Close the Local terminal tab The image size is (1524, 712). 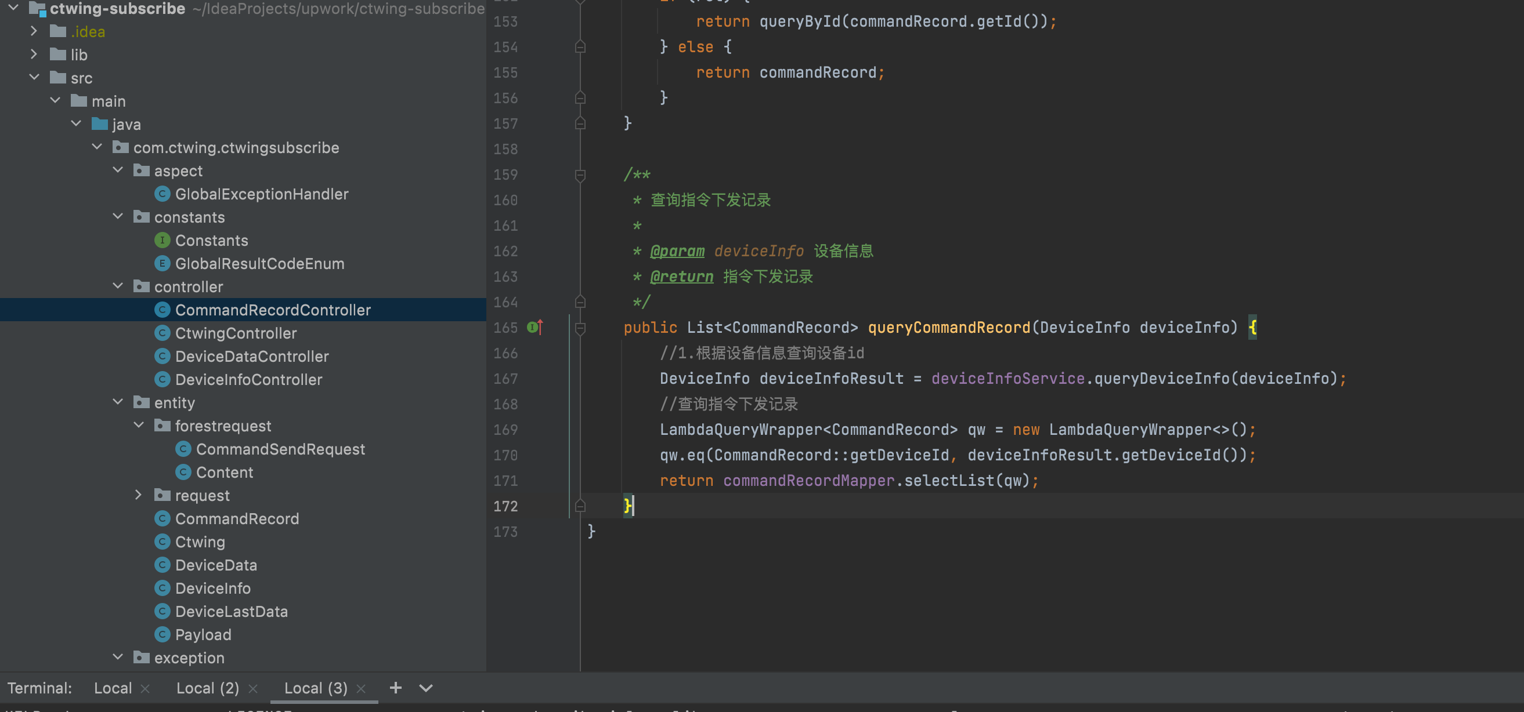tap(146, 689)
